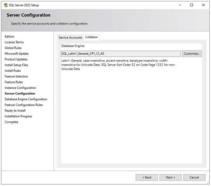Select Ready to Install step
The width and height of the screenshot is (211, 186).
coord(15,111)
